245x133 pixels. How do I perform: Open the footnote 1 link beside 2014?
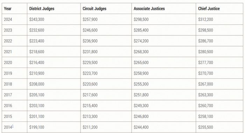13,126
